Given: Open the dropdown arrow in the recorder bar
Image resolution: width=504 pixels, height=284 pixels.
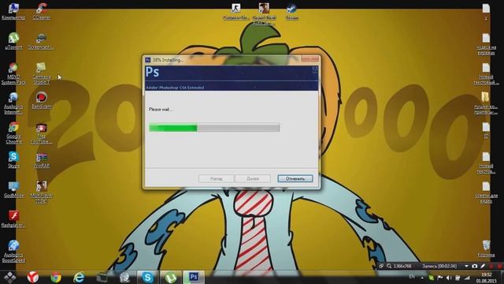Looking at the screenshot, I should coord(466,267).
